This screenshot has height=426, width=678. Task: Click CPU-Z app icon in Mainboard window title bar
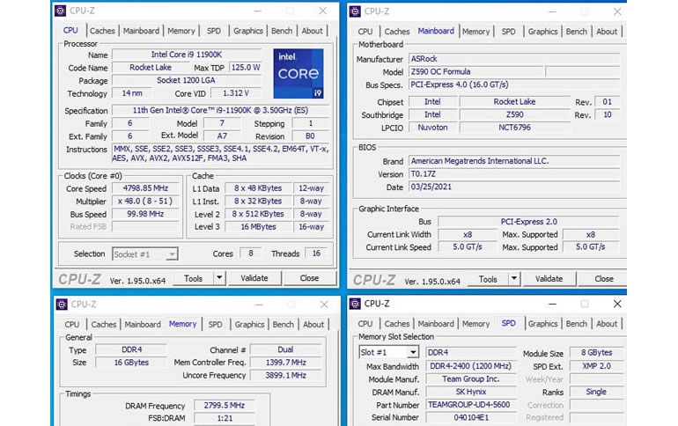pyautogui.click(x=355, y=11)
